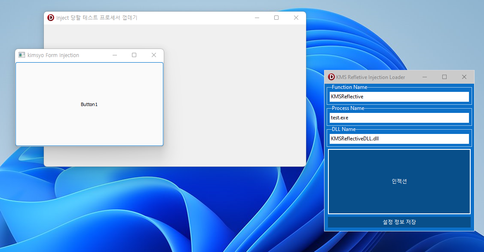Click the red D icon of Inject test process window
The height and width of the screenshot is (252, 484).
51,18
